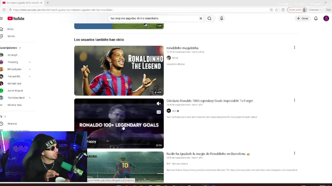The image size is (332, 186).
Task: Click the M10S channel avatar
Action: (169, 58)
